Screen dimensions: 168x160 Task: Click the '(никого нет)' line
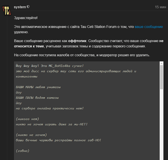pos(27,119)
